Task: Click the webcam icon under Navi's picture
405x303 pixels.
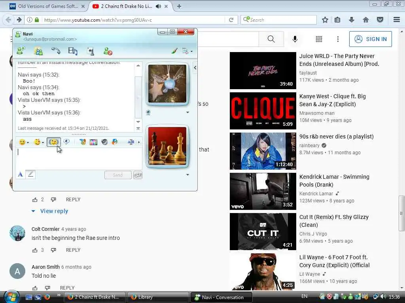Action: pyautogui.click(x=148, y=112)
